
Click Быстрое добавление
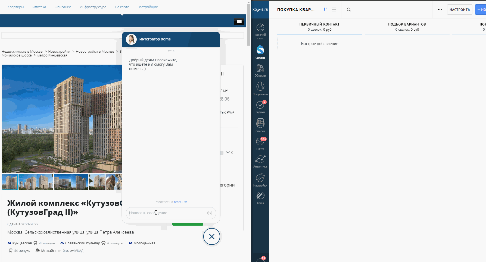(320, 44)
